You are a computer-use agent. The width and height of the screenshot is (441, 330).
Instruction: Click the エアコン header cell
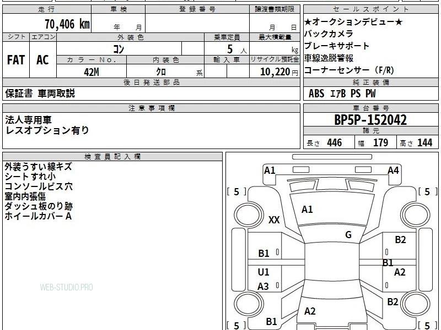43,37
